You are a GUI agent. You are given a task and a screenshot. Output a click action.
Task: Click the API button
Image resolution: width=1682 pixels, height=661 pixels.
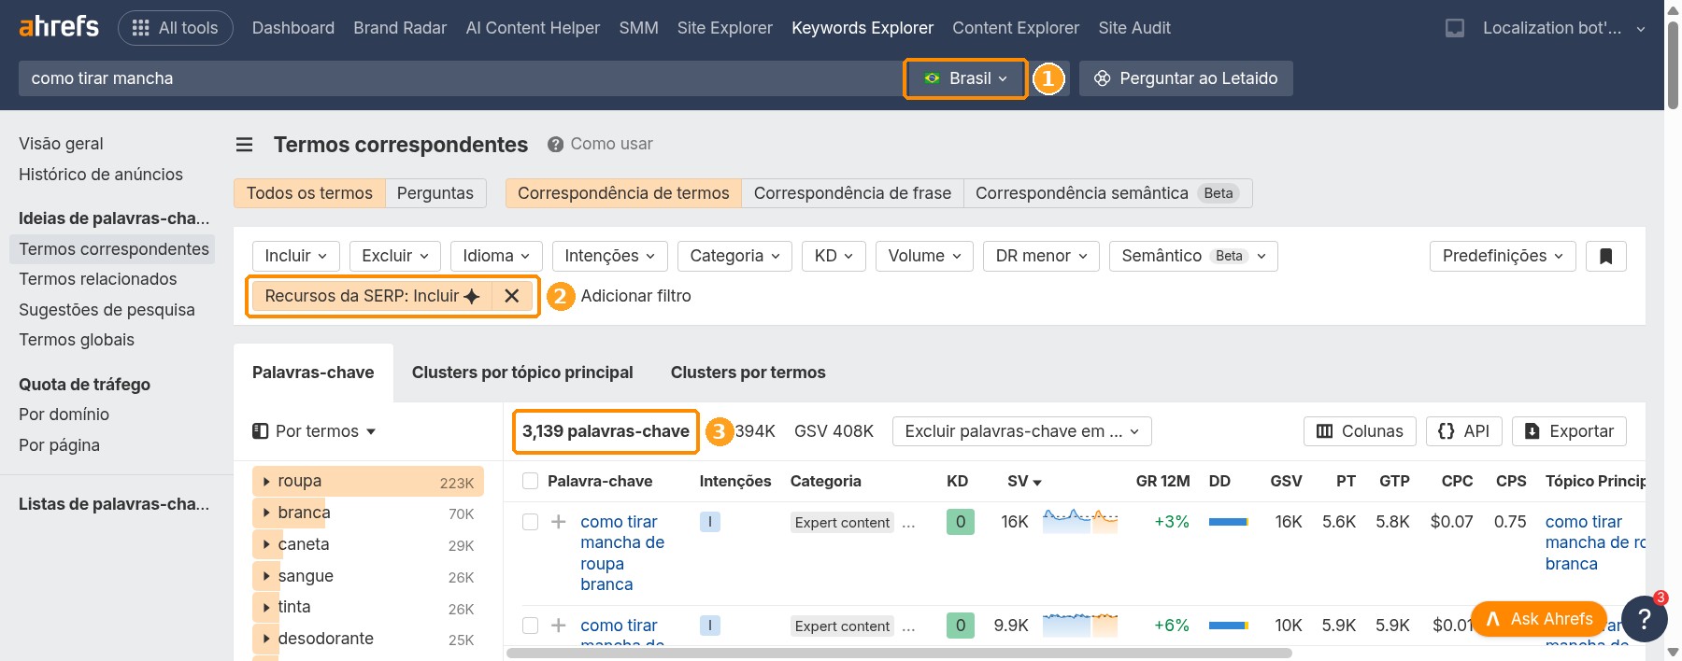coord(1464,431)
